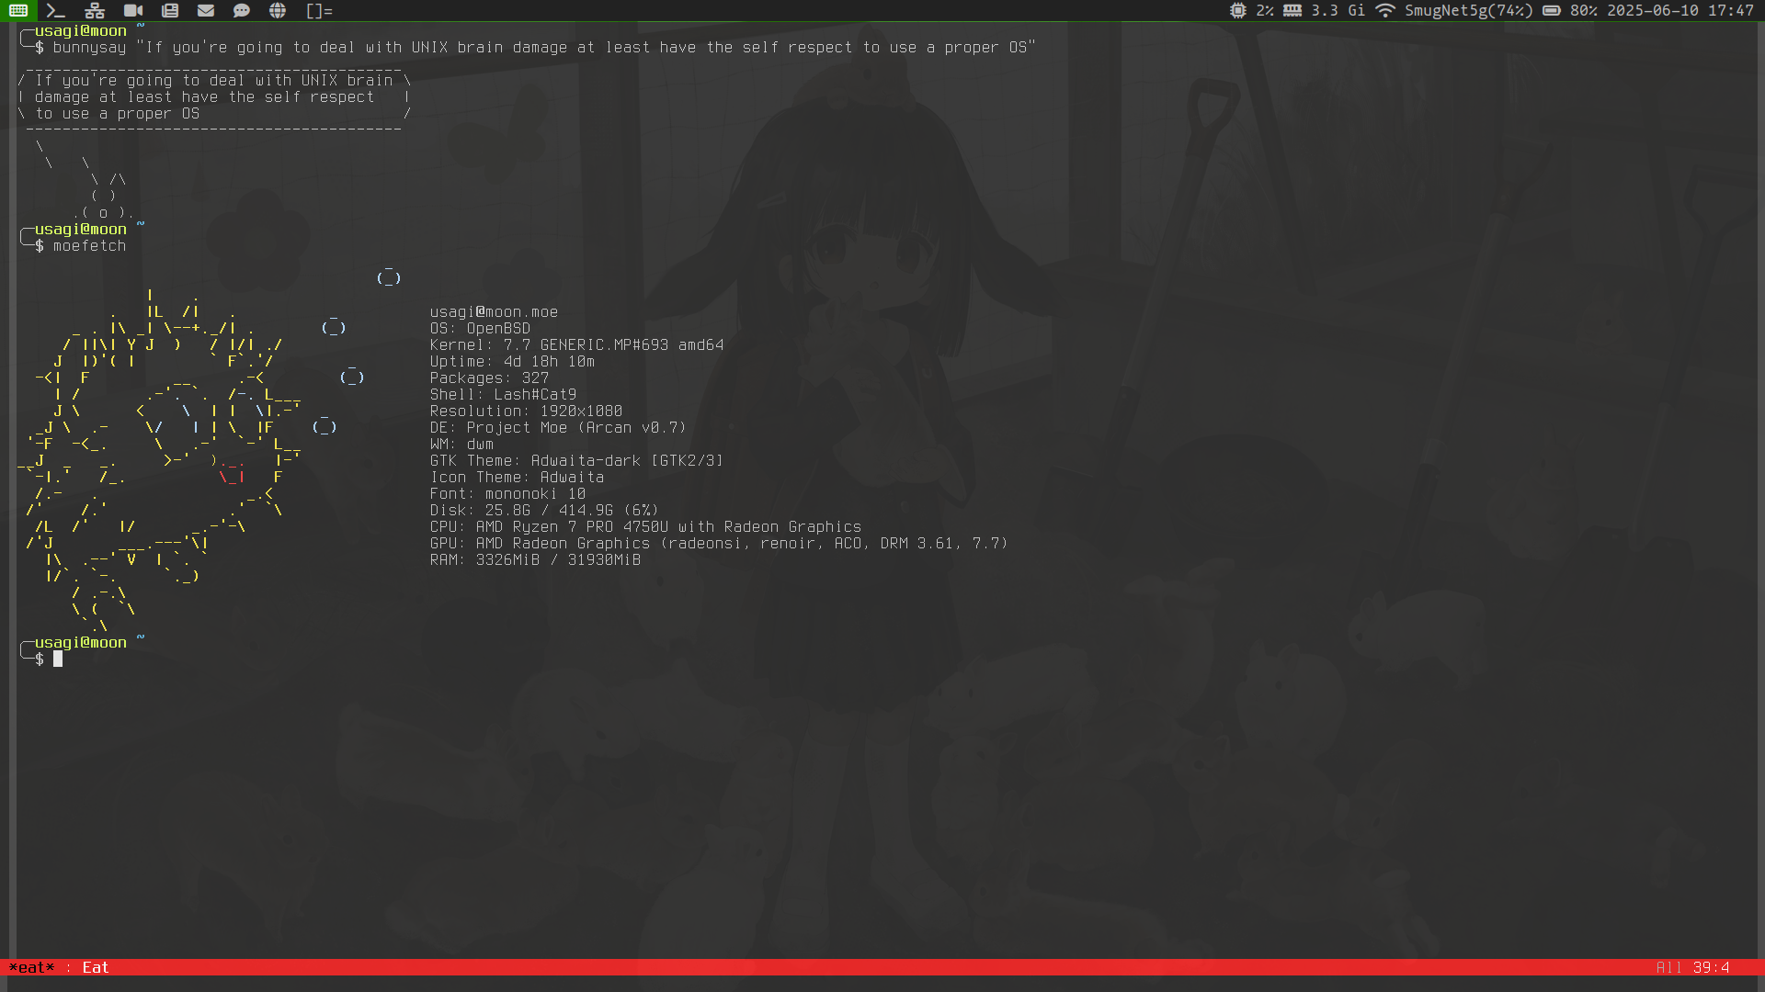Click the first usagi@moon prompt
The width and height of the screenshot is (1765, 992).
(x=81, y=31)
